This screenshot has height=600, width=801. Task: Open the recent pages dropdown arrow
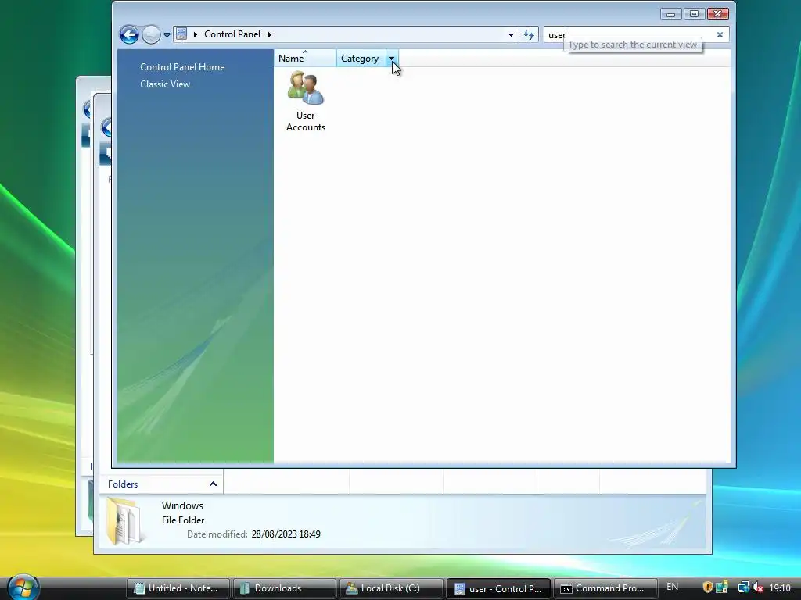pos(167,35)
